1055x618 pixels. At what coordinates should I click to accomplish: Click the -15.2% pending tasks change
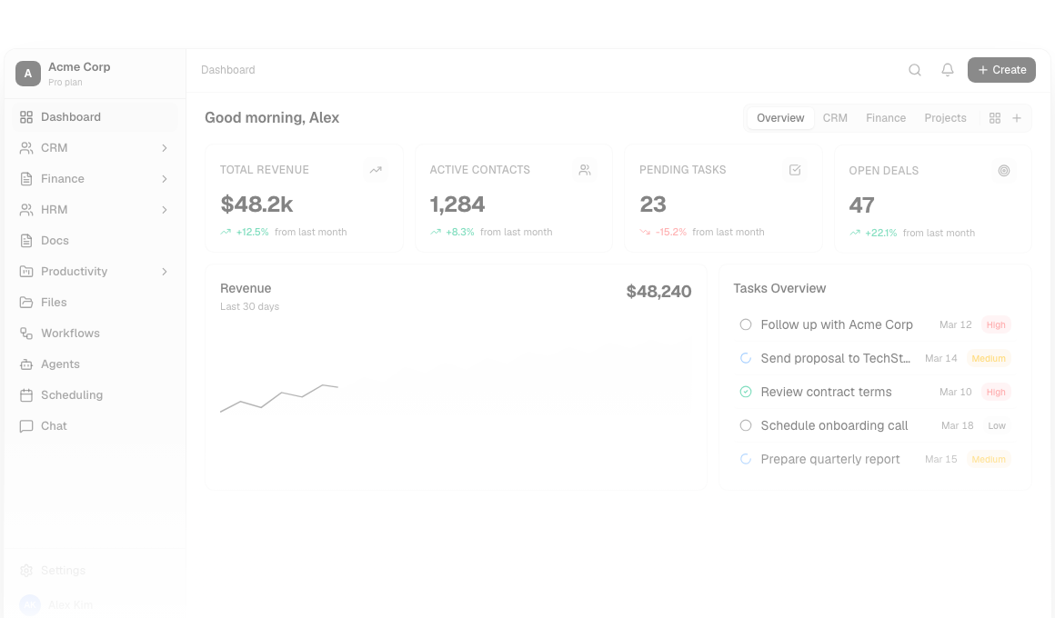[x=671, y=232]
